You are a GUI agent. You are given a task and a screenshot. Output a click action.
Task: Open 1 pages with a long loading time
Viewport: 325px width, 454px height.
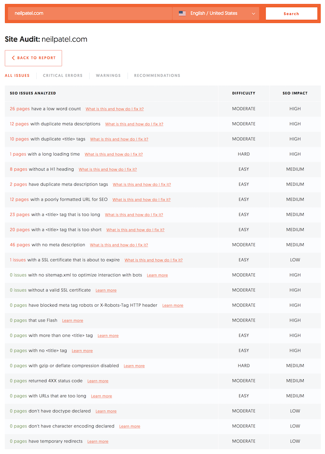(x=18, y=154)
